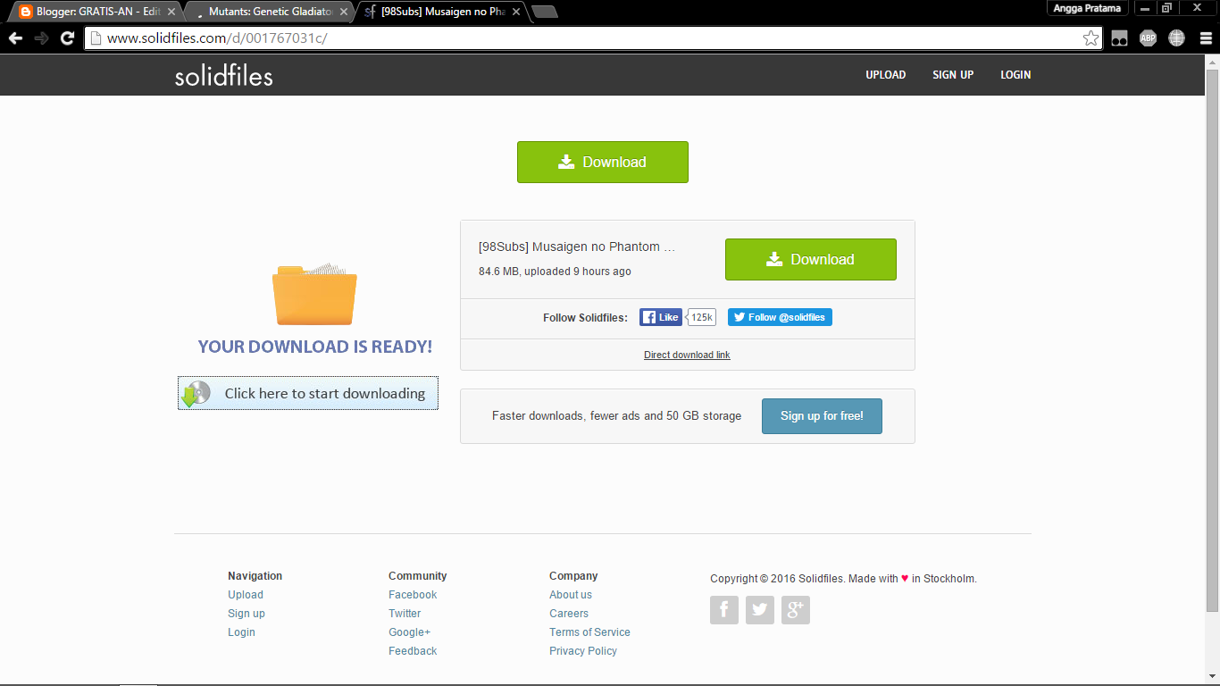Bookmark this page using the star icon

coord(1090,38)
